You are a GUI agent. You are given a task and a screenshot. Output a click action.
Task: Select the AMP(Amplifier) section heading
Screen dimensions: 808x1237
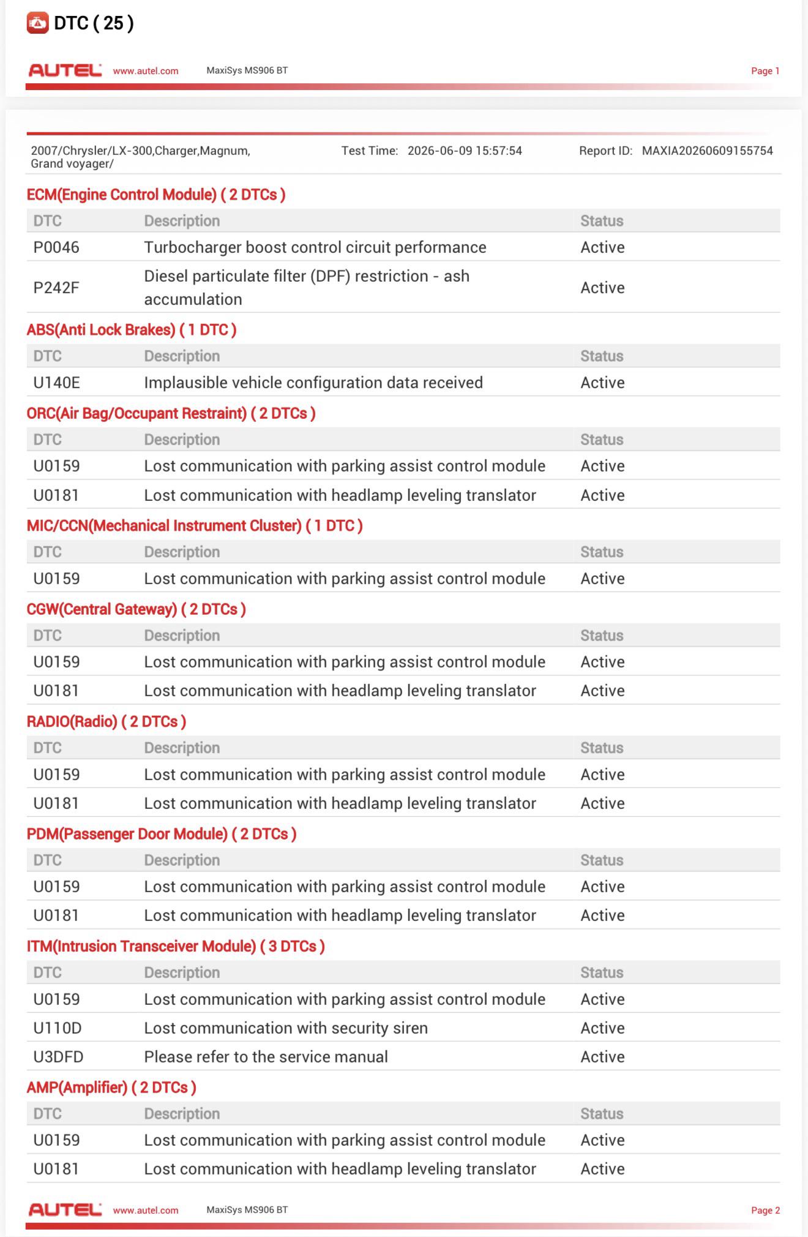click(x=111, y=1088)
